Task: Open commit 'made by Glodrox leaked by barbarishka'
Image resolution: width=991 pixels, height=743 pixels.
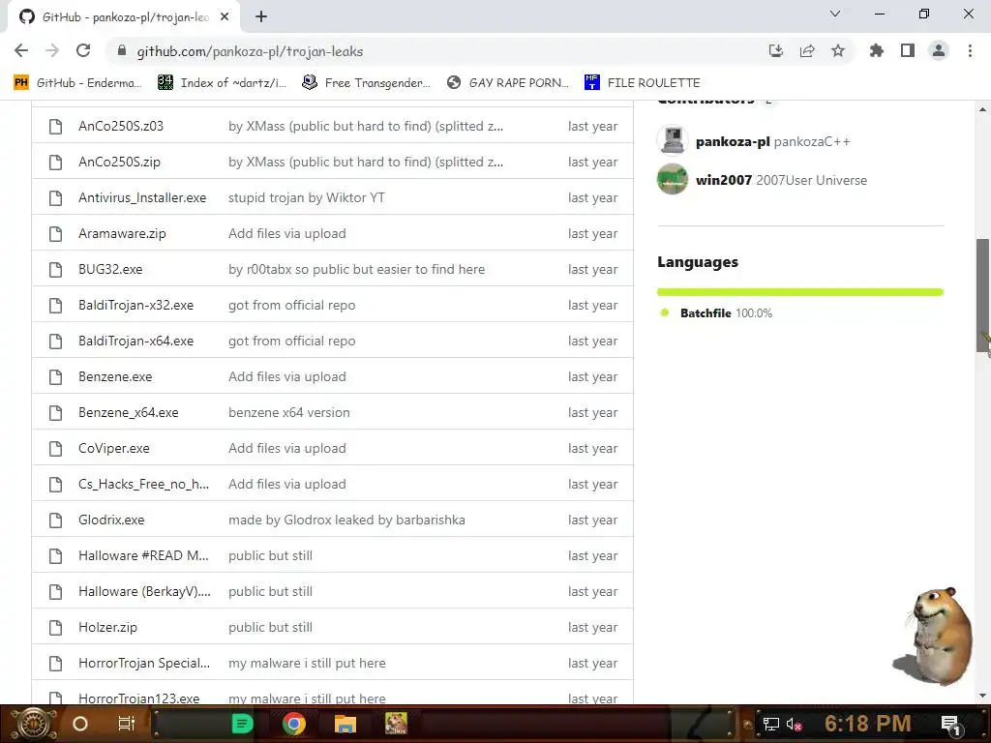Action: (346, 520)
